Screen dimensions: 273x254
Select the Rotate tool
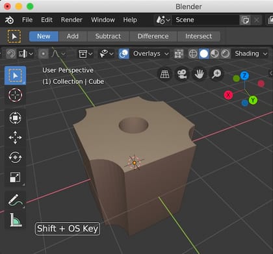[x=15, y=157]
